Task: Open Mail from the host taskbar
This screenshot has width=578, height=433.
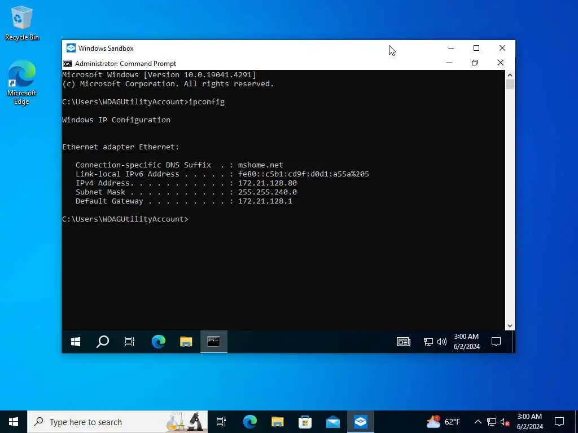Action: coord(333,422)
